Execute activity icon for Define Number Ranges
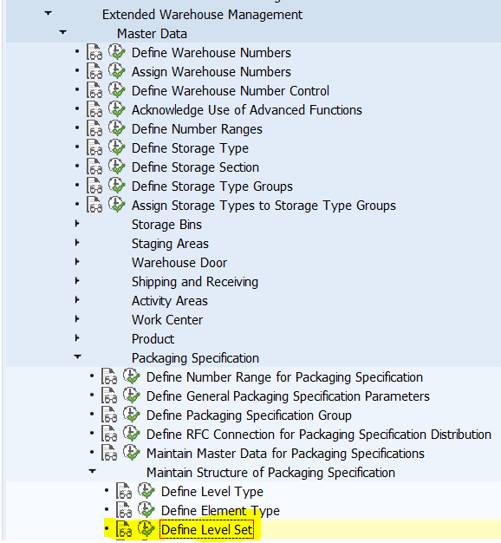The width and height of the screenshot is (501, 543). coord(117,128)
